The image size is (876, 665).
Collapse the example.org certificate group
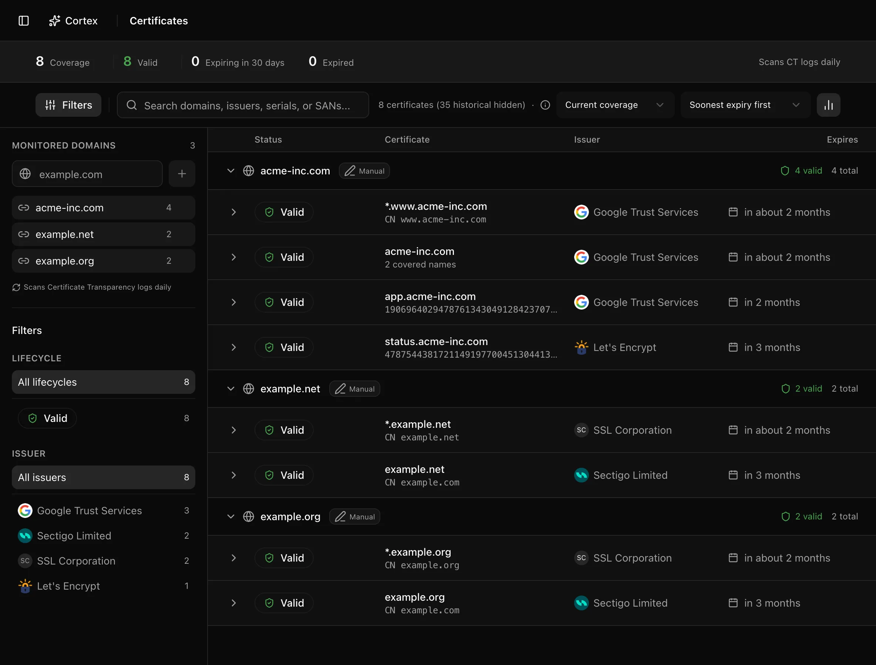click(231, 516)
